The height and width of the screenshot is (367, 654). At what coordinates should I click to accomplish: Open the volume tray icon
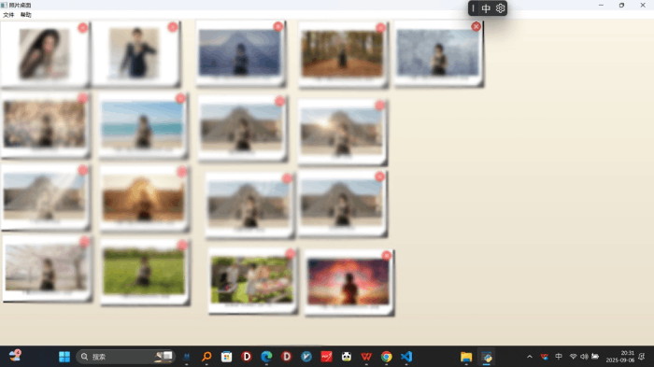[x=584, y=357]
